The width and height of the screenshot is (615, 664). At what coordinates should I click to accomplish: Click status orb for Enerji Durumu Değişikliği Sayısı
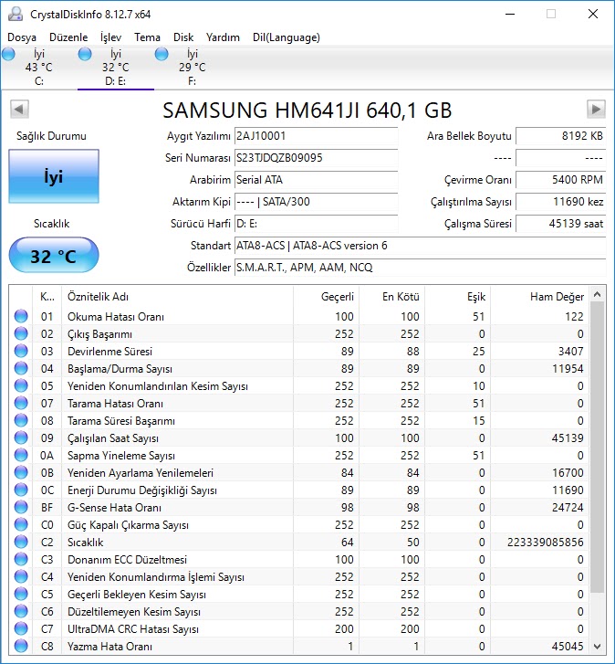[21, 490]
